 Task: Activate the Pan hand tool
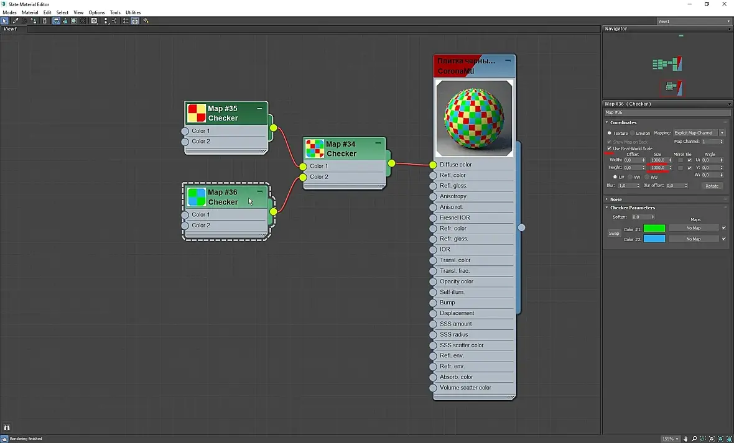tap(685, 439)
